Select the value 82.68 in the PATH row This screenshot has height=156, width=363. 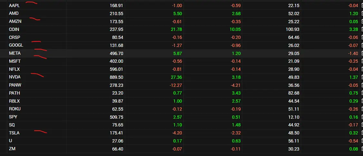coord(294,93)
